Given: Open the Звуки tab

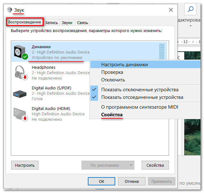Looking at the screenshot, I should pyautogui.click(x=67, y=23).
